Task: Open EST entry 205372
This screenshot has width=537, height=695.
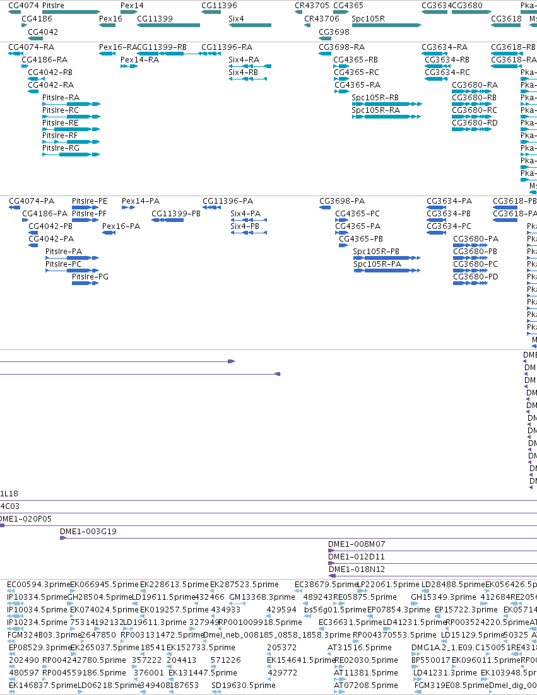Action: pyautogui.click(x=281, y=648)
